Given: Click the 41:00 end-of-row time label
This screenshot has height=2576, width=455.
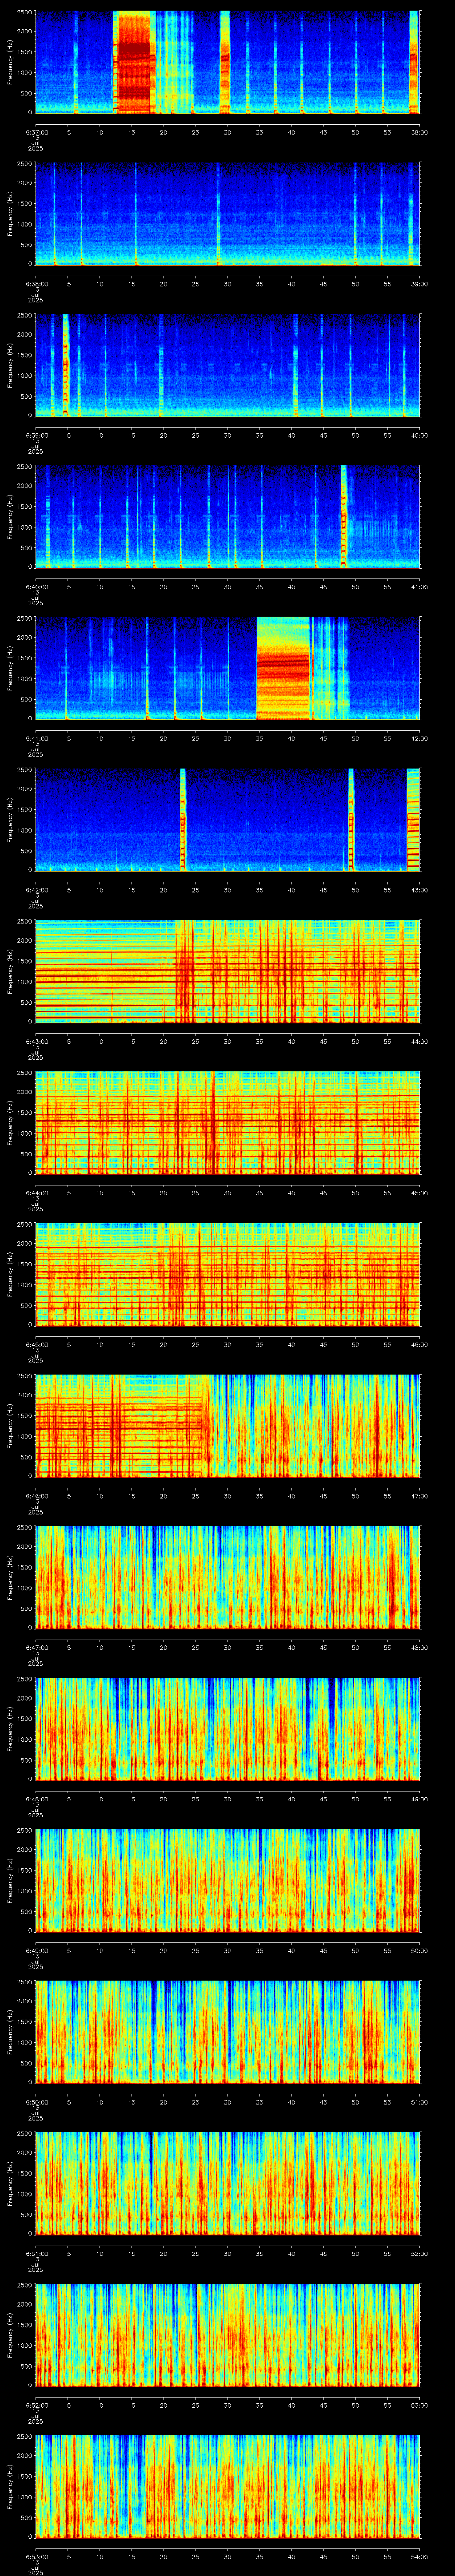Looking at the screenshot, I should click(x=420, y=587).
